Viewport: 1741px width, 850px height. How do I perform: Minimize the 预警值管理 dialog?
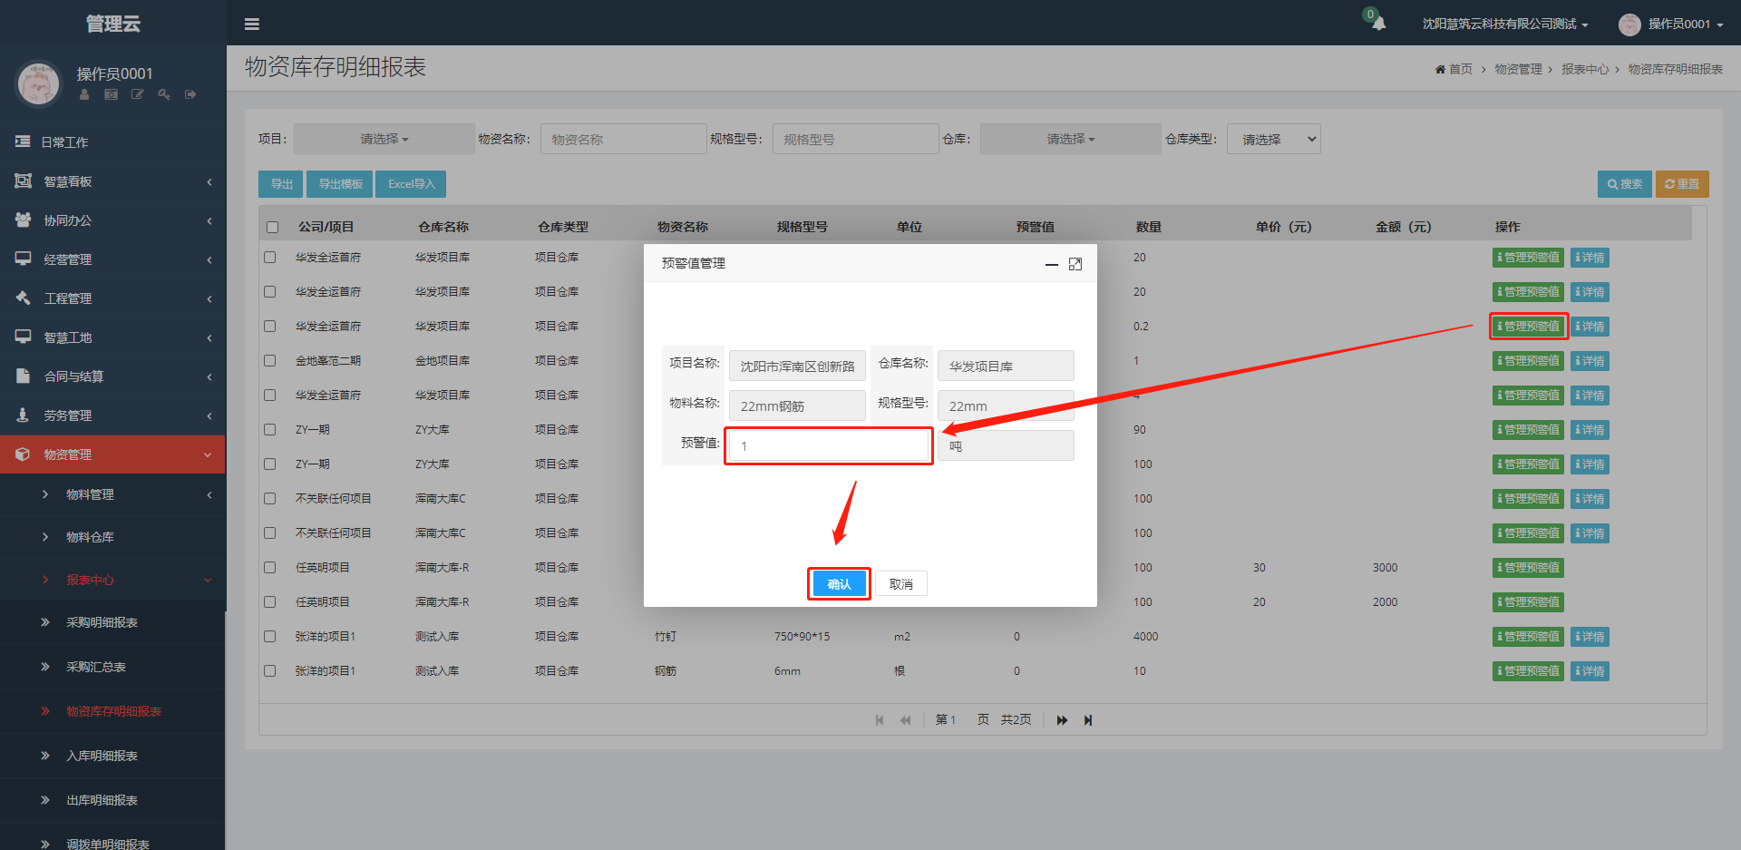click(x=1051, y=264)
